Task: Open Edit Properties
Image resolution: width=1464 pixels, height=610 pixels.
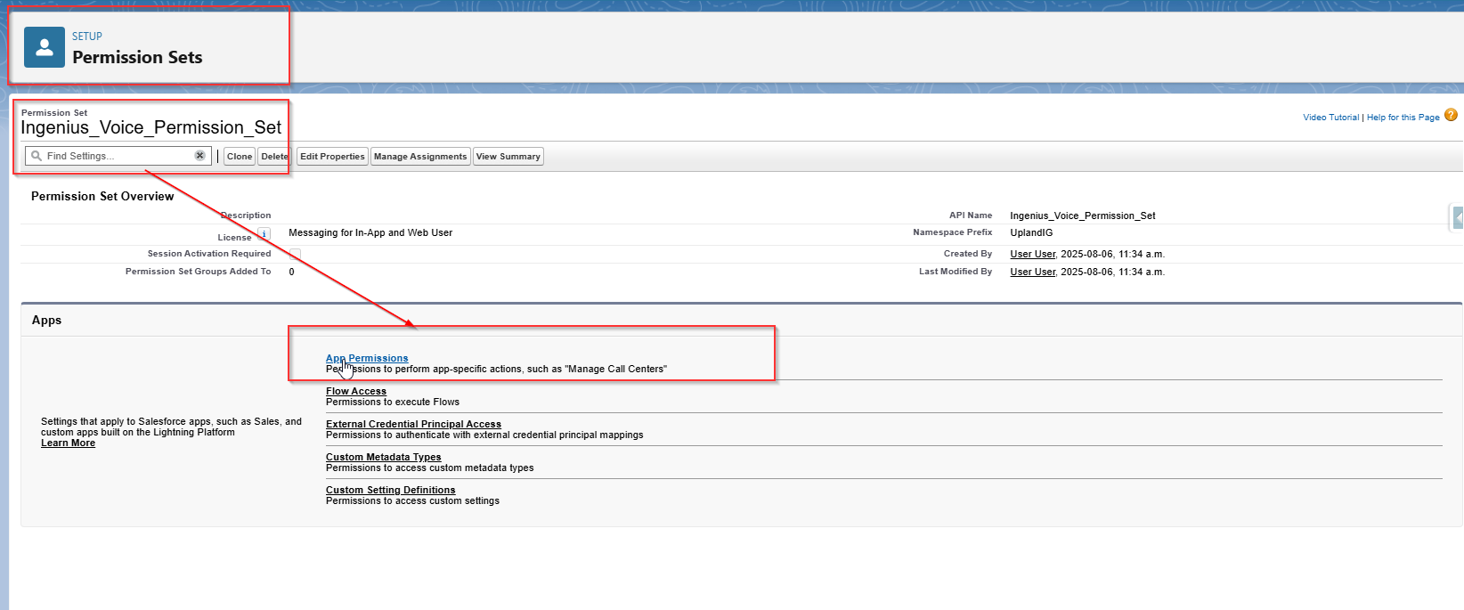Action: pos(332,157)
